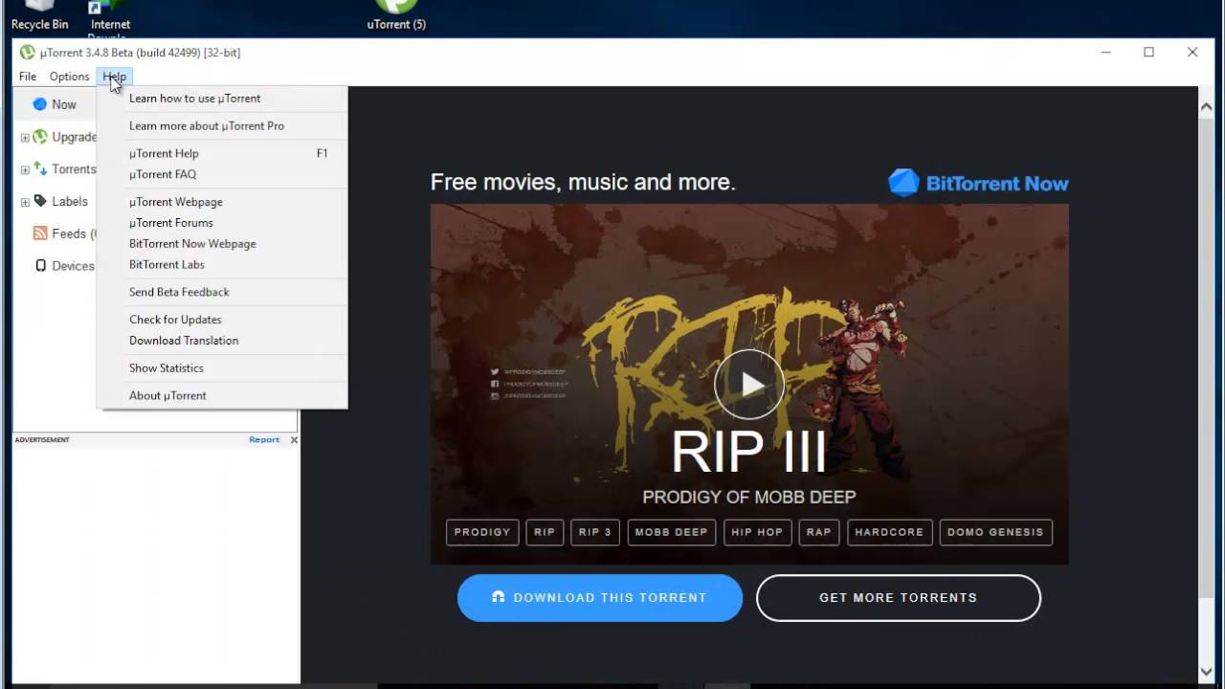This screenshot has width=1225, height=689.
Task: Choose Learn how to use µTorrent
Action: pos(222,99)
